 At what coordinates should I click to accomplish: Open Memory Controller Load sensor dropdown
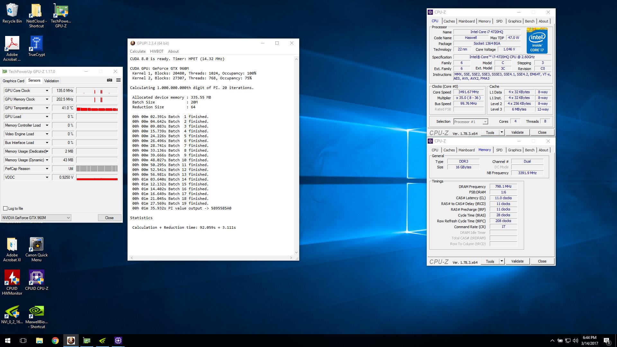47,125
